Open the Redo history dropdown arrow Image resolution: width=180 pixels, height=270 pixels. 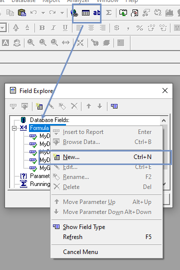62,12
